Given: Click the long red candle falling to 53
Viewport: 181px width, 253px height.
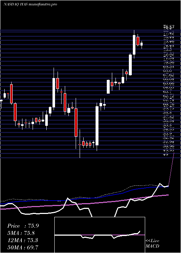Looking at the screenshot, I should 76,123.
